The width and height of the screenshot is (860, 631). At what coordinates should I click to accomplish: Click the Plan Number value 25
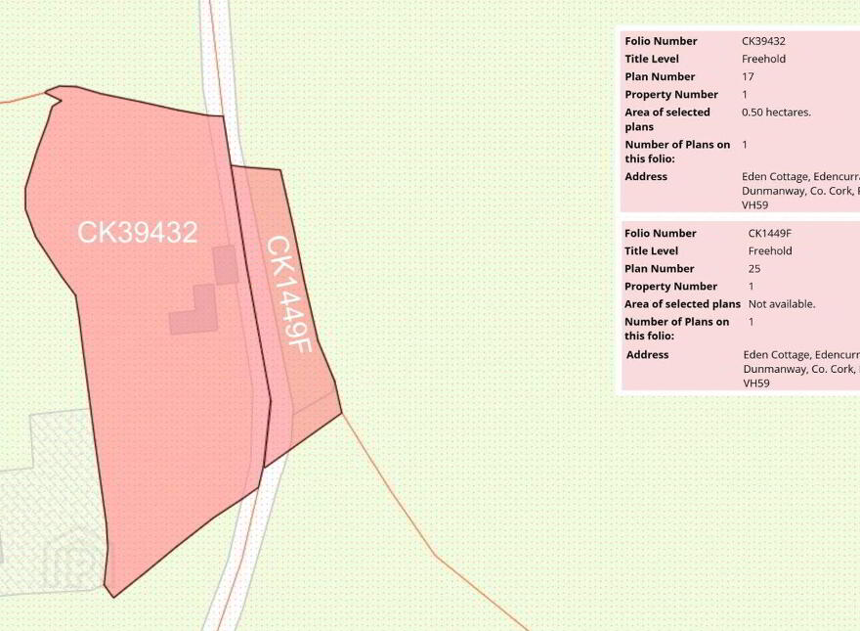coord(754,269)
